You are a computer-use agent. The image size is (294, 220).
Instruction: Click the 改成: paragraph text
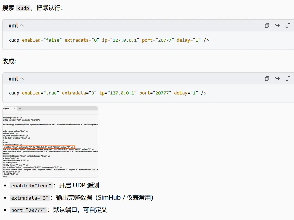(10, 61)
